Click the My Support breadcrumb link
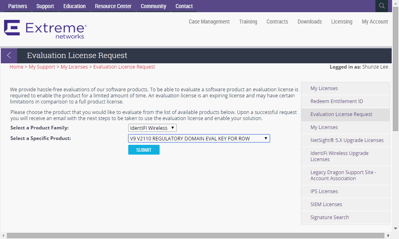 (42, 67)
